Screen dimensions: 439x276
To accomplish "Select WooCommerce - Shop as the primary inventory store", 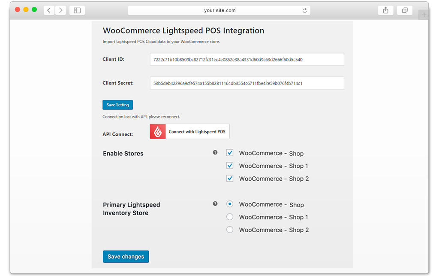I will tap(230, 204).
